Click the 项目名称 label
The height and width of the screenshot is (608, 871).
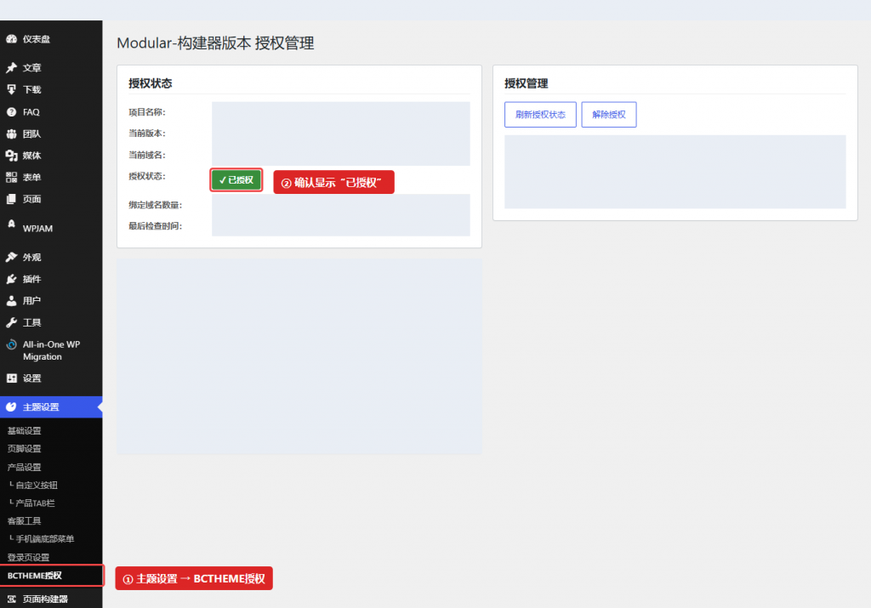tap(147, 112)
